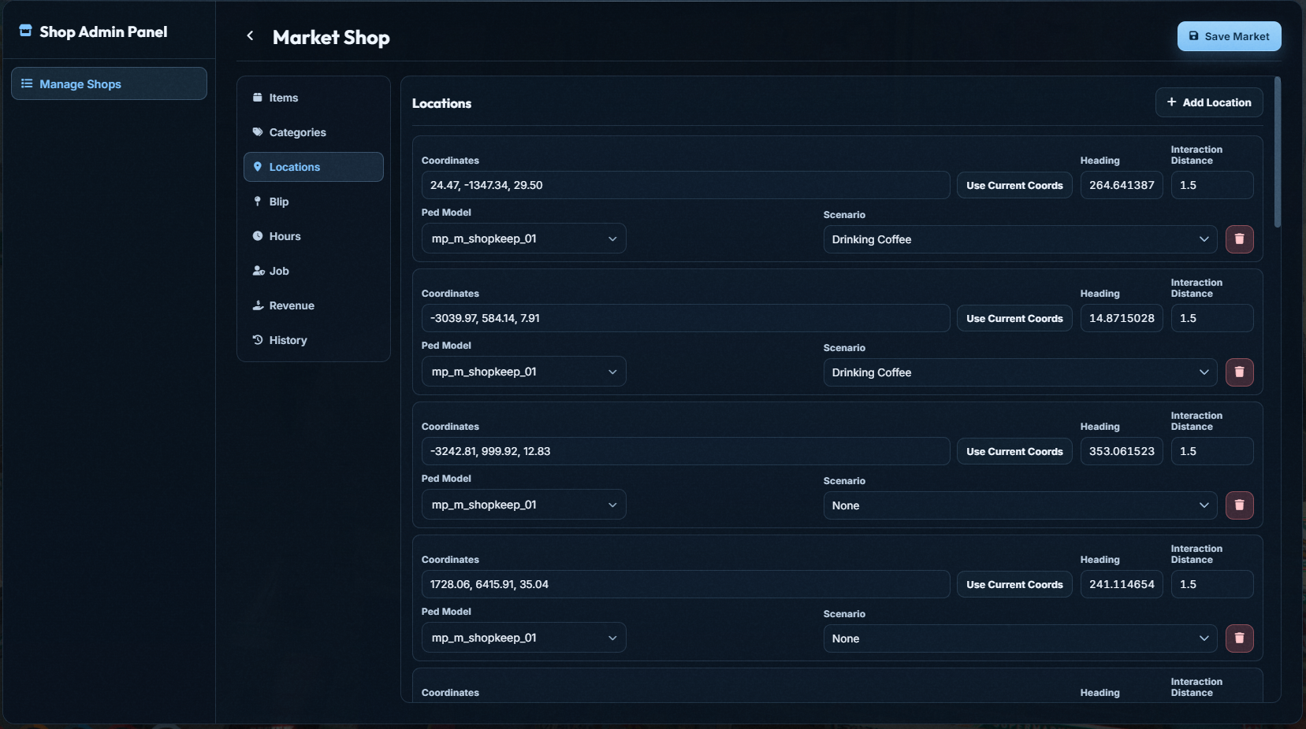Click the Locations panel heading
The height and width of the screenshot is (729, 1306).
click(x=441, y=103)
